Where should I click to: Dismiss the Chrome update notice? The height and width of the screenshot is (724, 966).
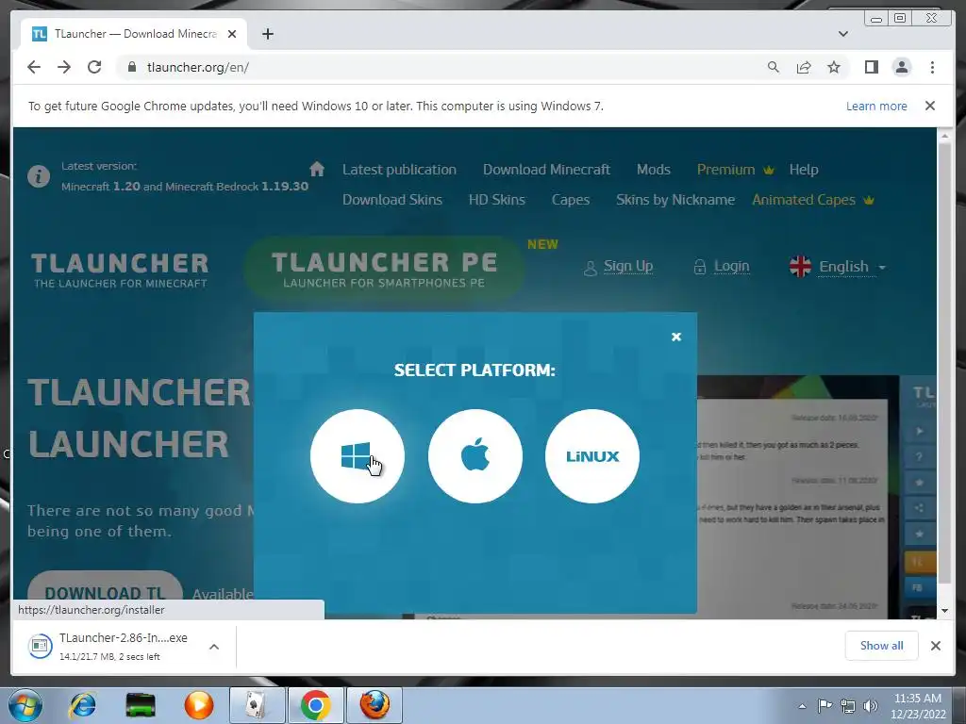point(930,106)
